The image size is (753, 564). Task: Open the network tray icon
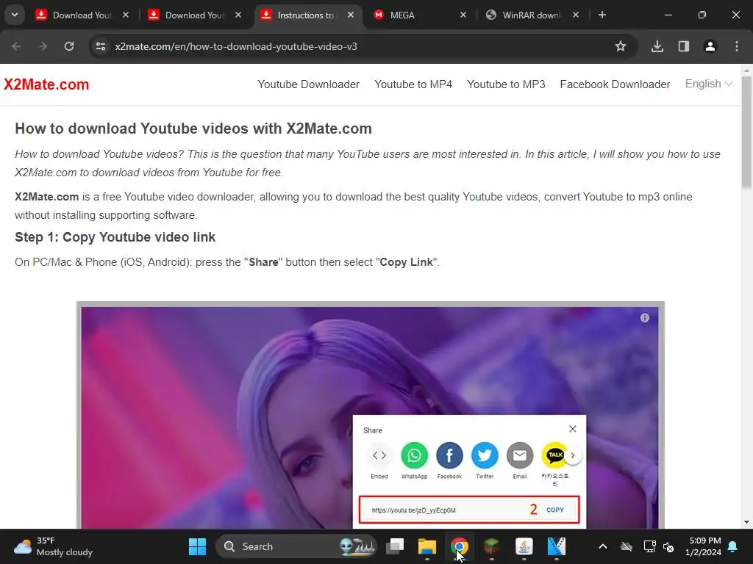click(x=649, y=546)
